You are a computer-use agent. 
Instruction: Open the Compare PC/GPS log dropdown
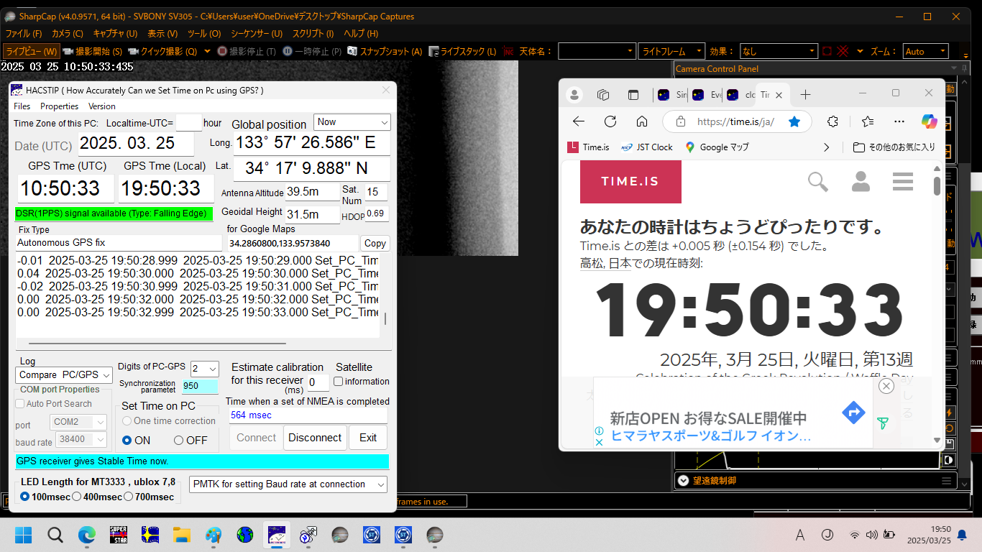(64, 374)
